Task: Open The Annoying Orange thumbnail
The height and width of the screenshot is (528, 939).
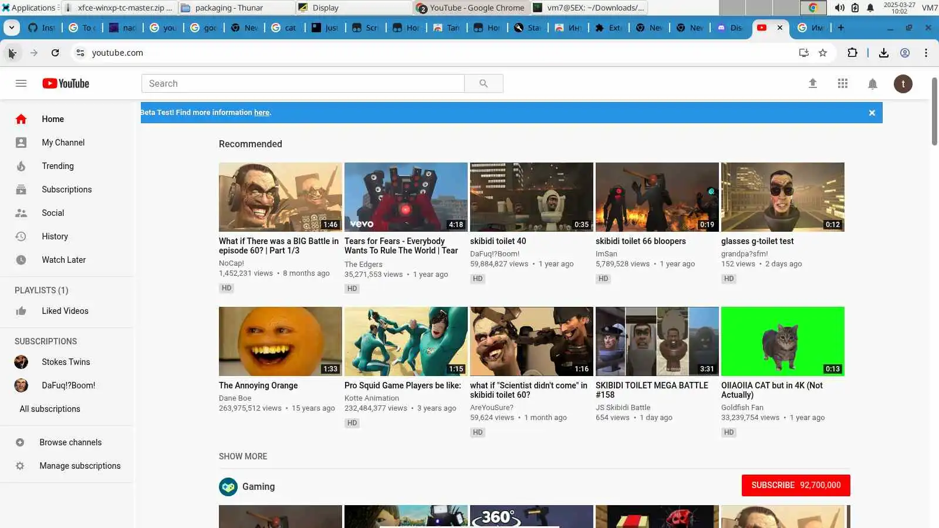Action: [x=281, y=341]
